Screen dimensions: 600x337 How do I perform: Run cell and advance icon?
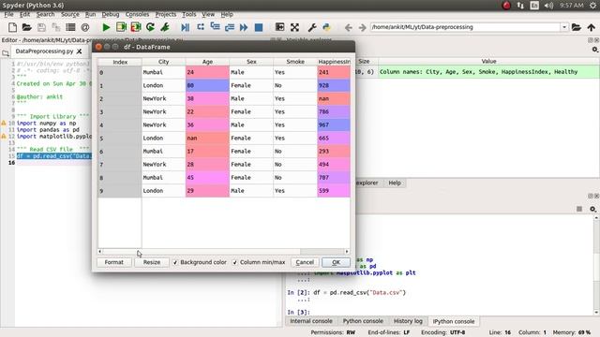pyautogui.click(x=136, y=27)
